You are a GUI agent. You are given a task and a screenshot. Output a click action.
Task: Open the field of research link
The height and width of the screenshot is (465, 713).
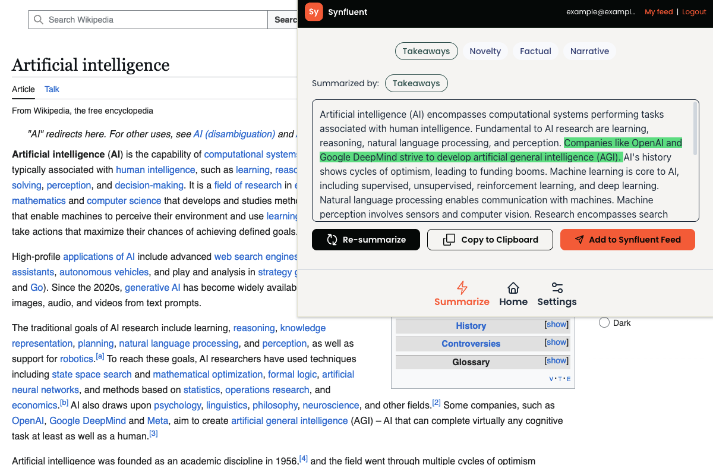coord(248,185)
